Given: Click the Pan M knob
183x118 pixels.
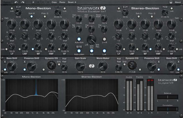Looking at the screenshot, I should 92,29.
